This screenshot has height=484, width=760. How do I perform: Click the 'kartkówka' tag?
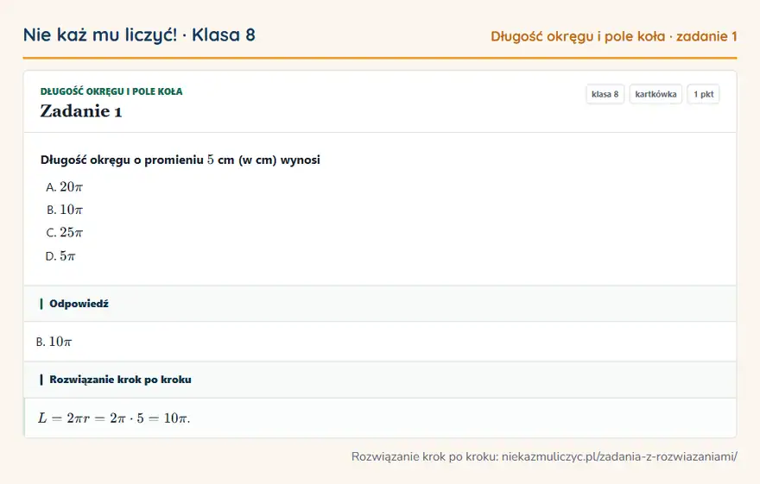655,94
